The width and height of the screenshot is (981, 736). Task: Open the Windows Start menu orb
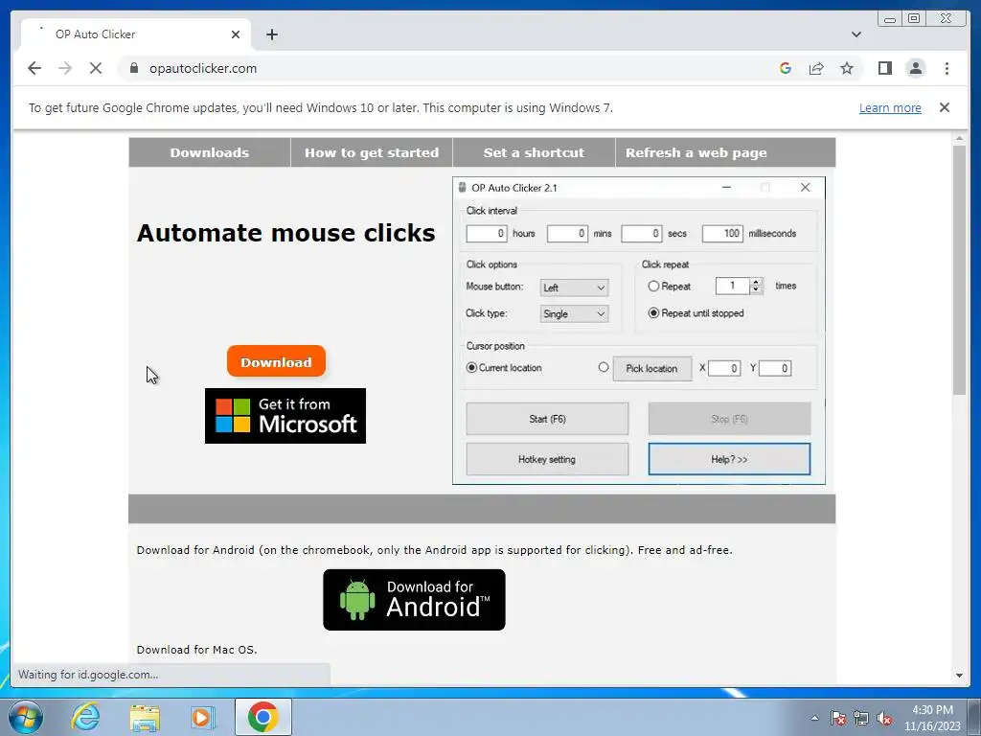tap(26, 717)
